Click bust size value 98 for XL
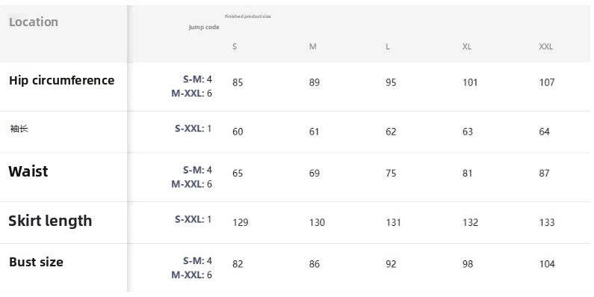Screen dimensions: 594x297 pos(468,264)
